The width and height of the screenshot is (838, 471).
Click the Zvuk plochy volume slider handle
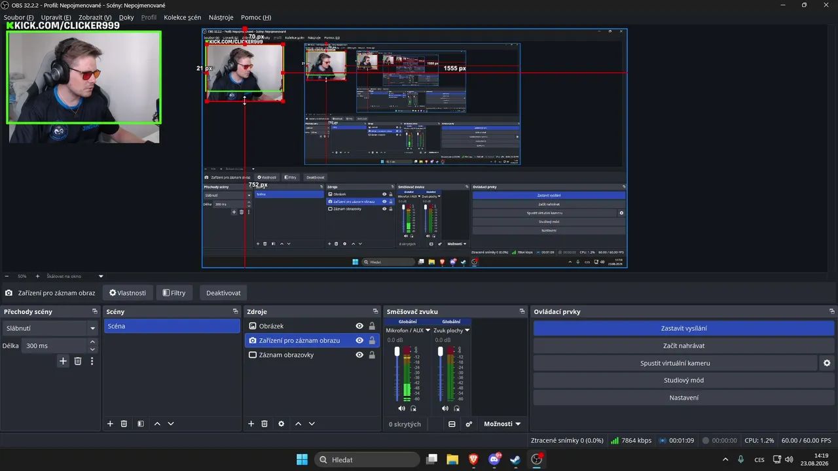tap(441, 352)
